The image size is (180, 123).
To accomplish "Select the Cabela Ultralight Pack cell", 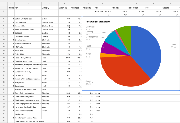I will 28,19.
